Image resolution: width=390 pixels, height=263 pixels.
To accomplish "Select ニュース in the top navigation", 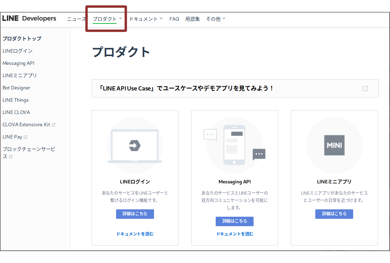I will 77,19.
